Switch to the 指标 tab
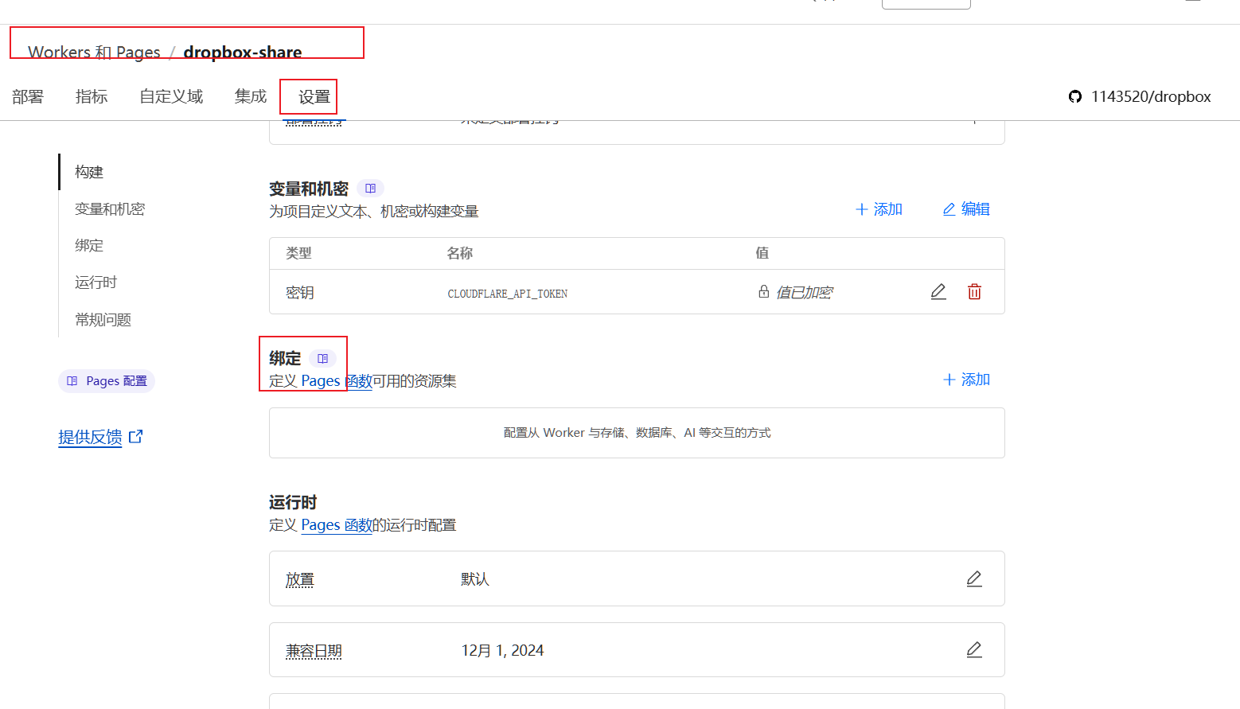The height and width of the screenshot is (709, 1240). tap(92, 96)
